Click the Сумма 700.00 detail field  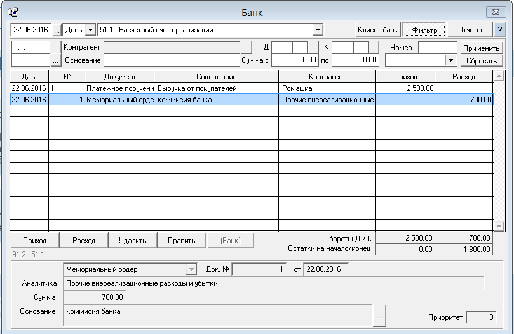tap(95, 297)
